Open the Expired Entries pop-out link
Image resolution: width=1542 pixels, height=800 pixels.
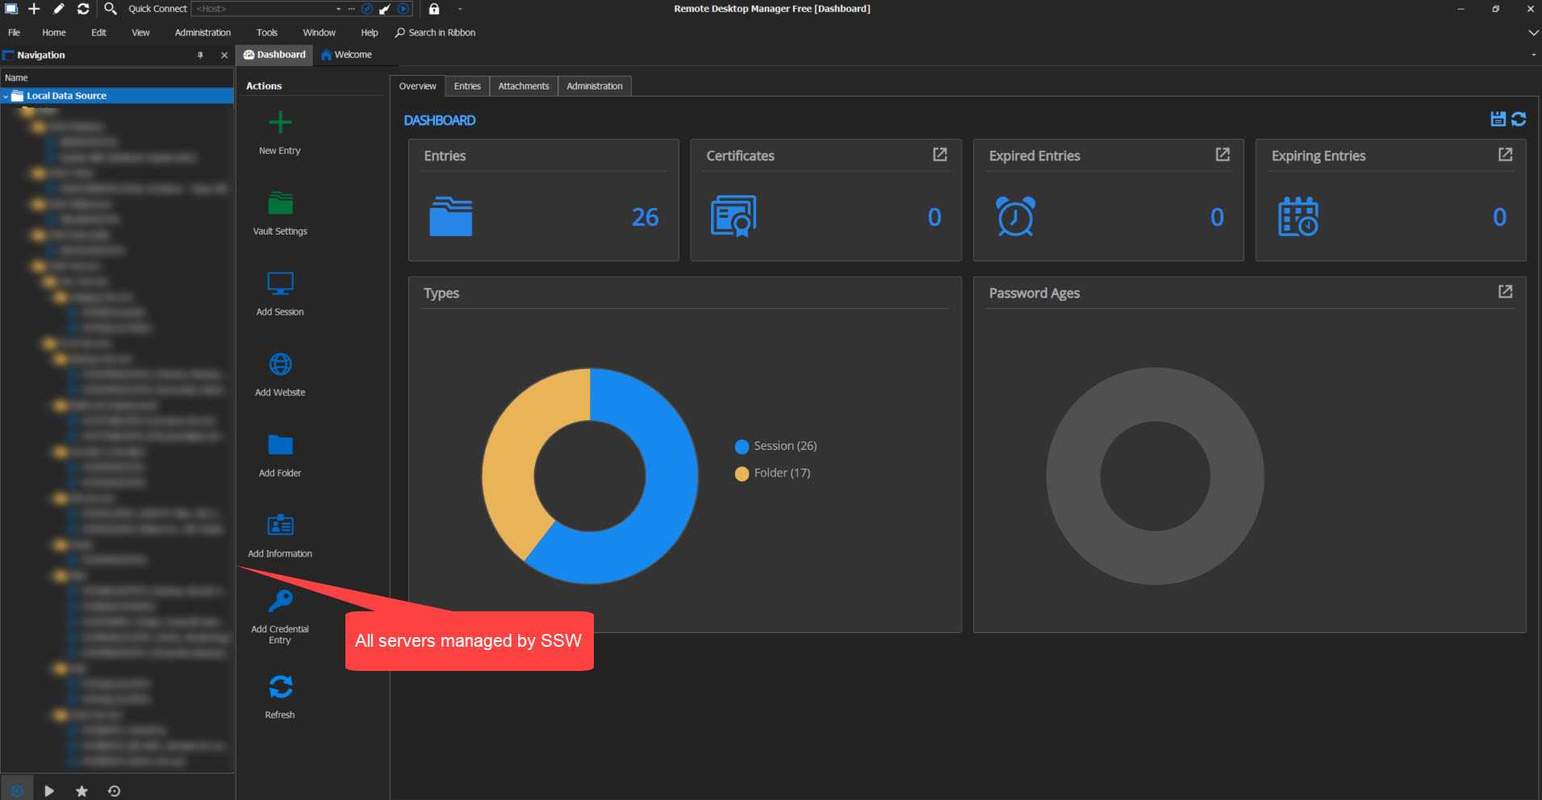point(1222,155)
